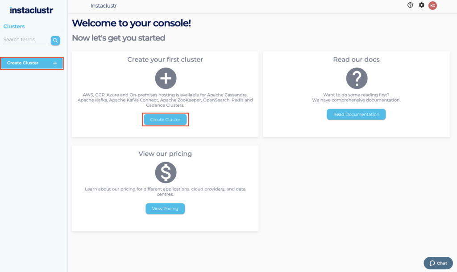Click the Create your first cluster card title

165,59
